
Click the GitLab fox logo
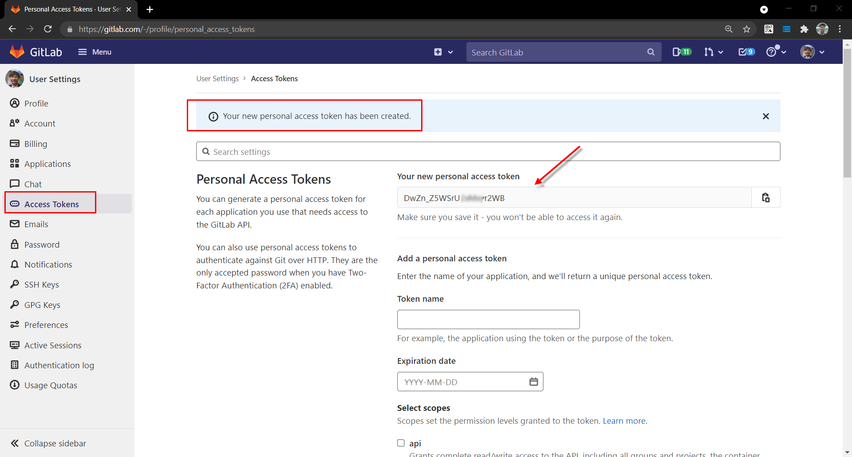coord(17,52)
